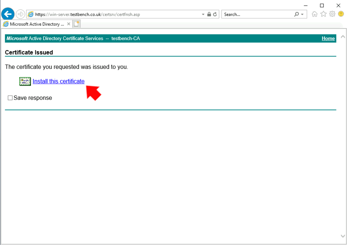Click the Certificate Issued heading

click(29, 53)
